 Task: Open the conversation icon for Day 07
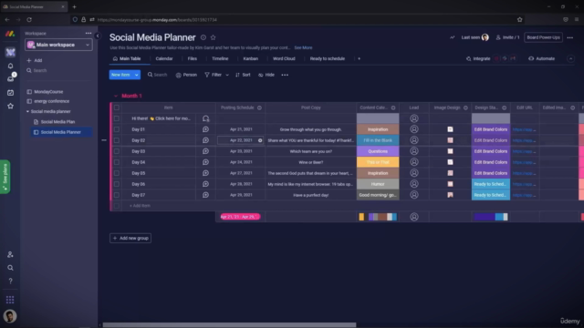205,195
